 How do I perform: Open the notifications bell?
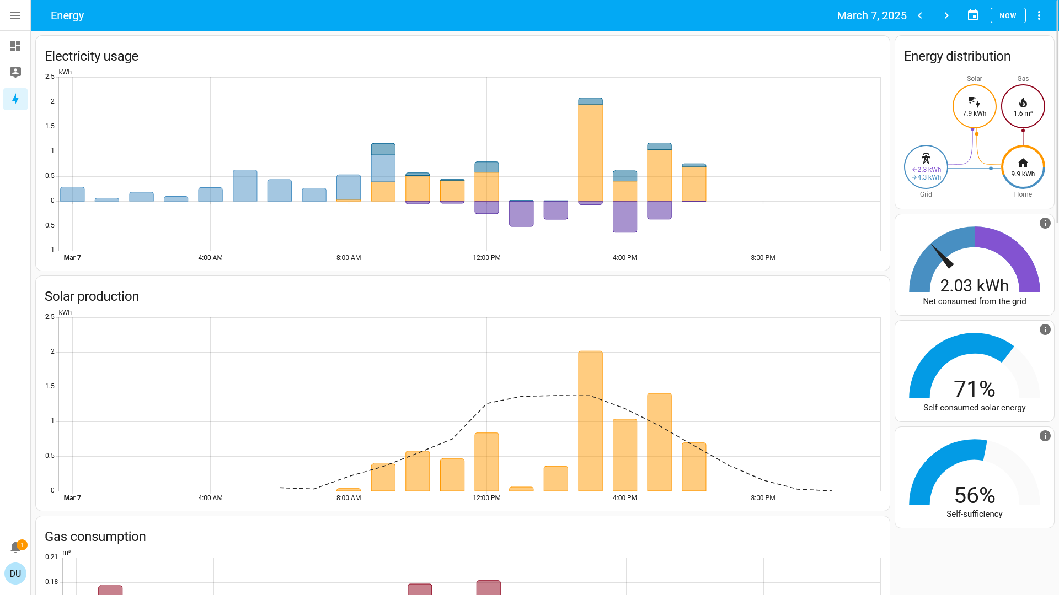(15, 547)
